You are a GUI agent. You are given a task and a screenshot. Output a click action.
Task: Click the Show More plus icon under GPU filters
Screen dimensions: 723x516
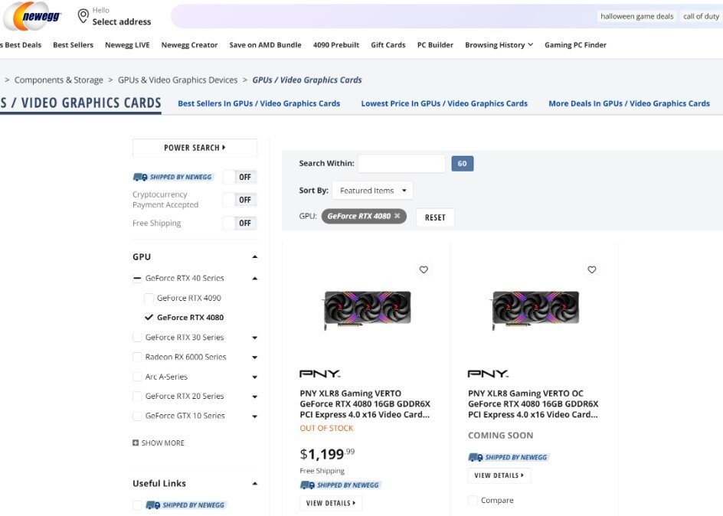tap(136, 443)
